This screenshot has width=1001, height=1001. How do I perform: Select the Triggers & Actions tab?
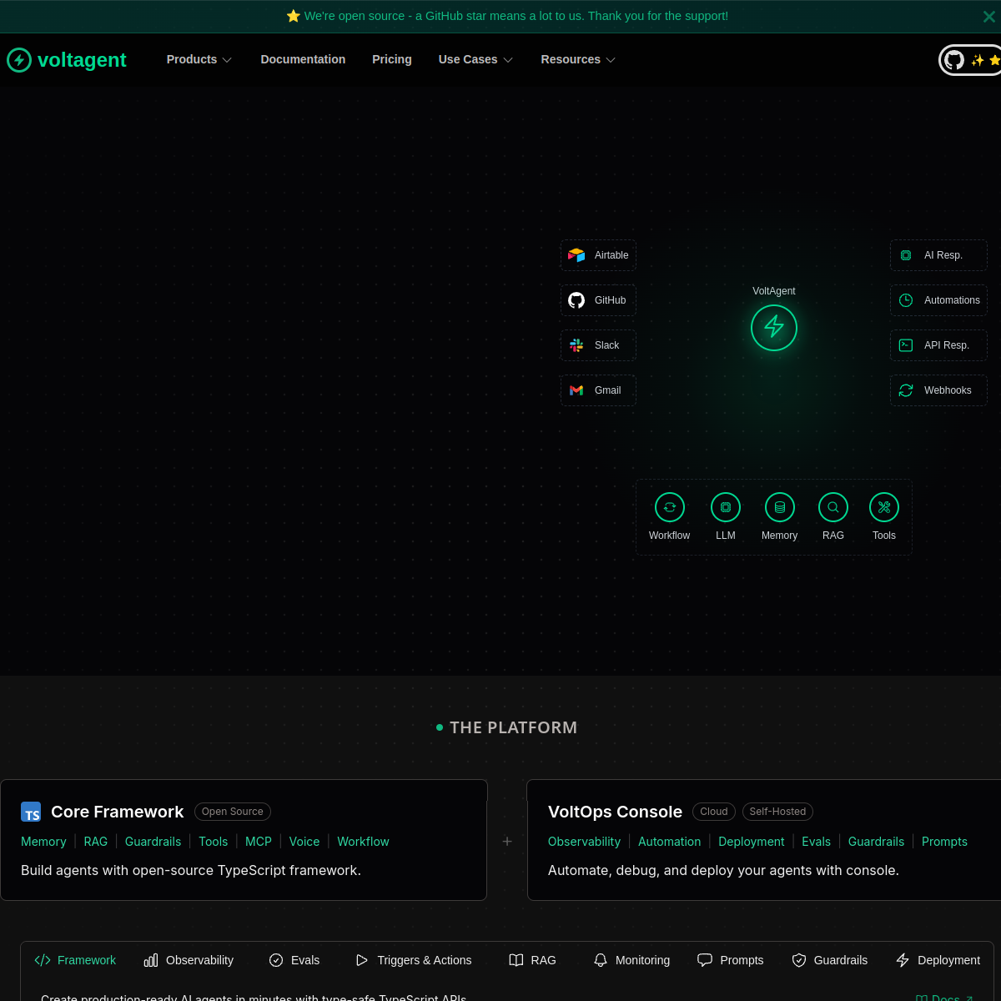coord(413,960)
